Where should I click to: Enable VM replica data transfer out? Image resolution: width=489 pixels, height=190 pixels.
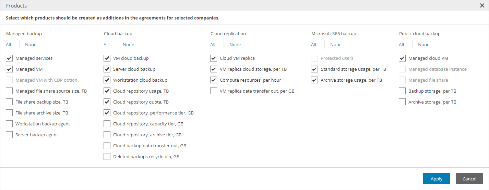point(214,91)
